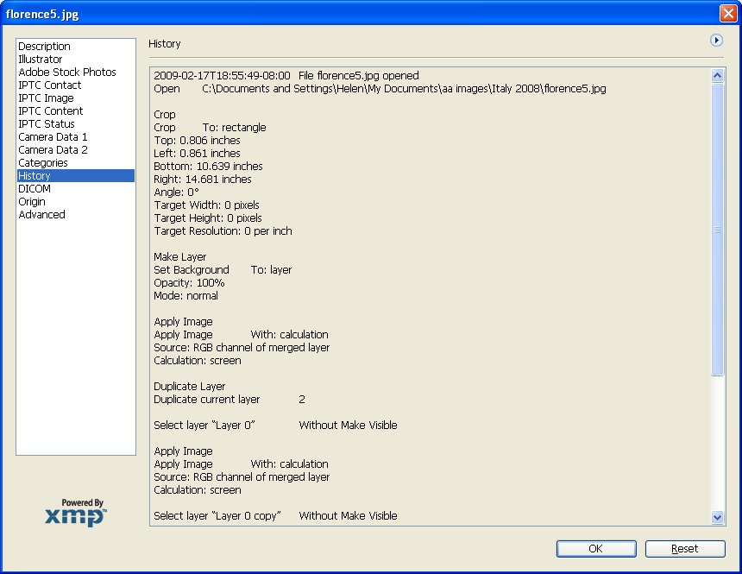
Task: Open the History panel flyout menu arrow
Action: (716, 41)
